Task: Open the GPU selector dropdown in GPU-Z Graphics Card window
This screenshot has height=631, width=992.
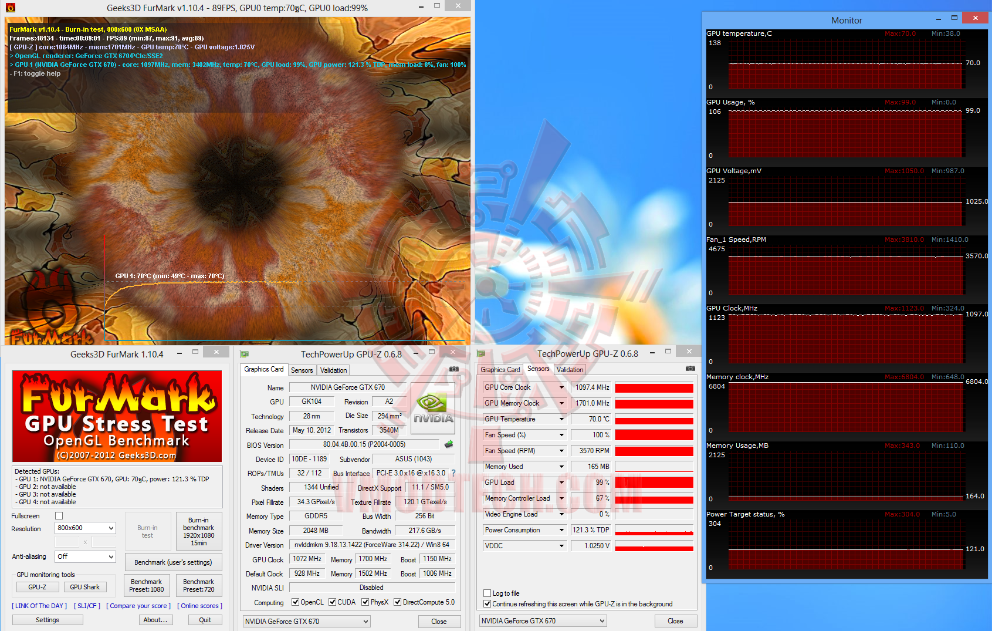Action: [306, 622]
